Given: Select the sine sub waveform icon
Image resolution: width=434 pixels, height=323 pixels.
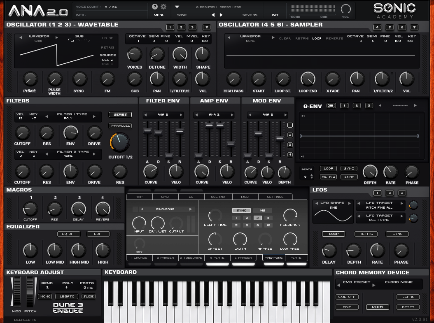Looking at the screenshot, I should [87, 40].
